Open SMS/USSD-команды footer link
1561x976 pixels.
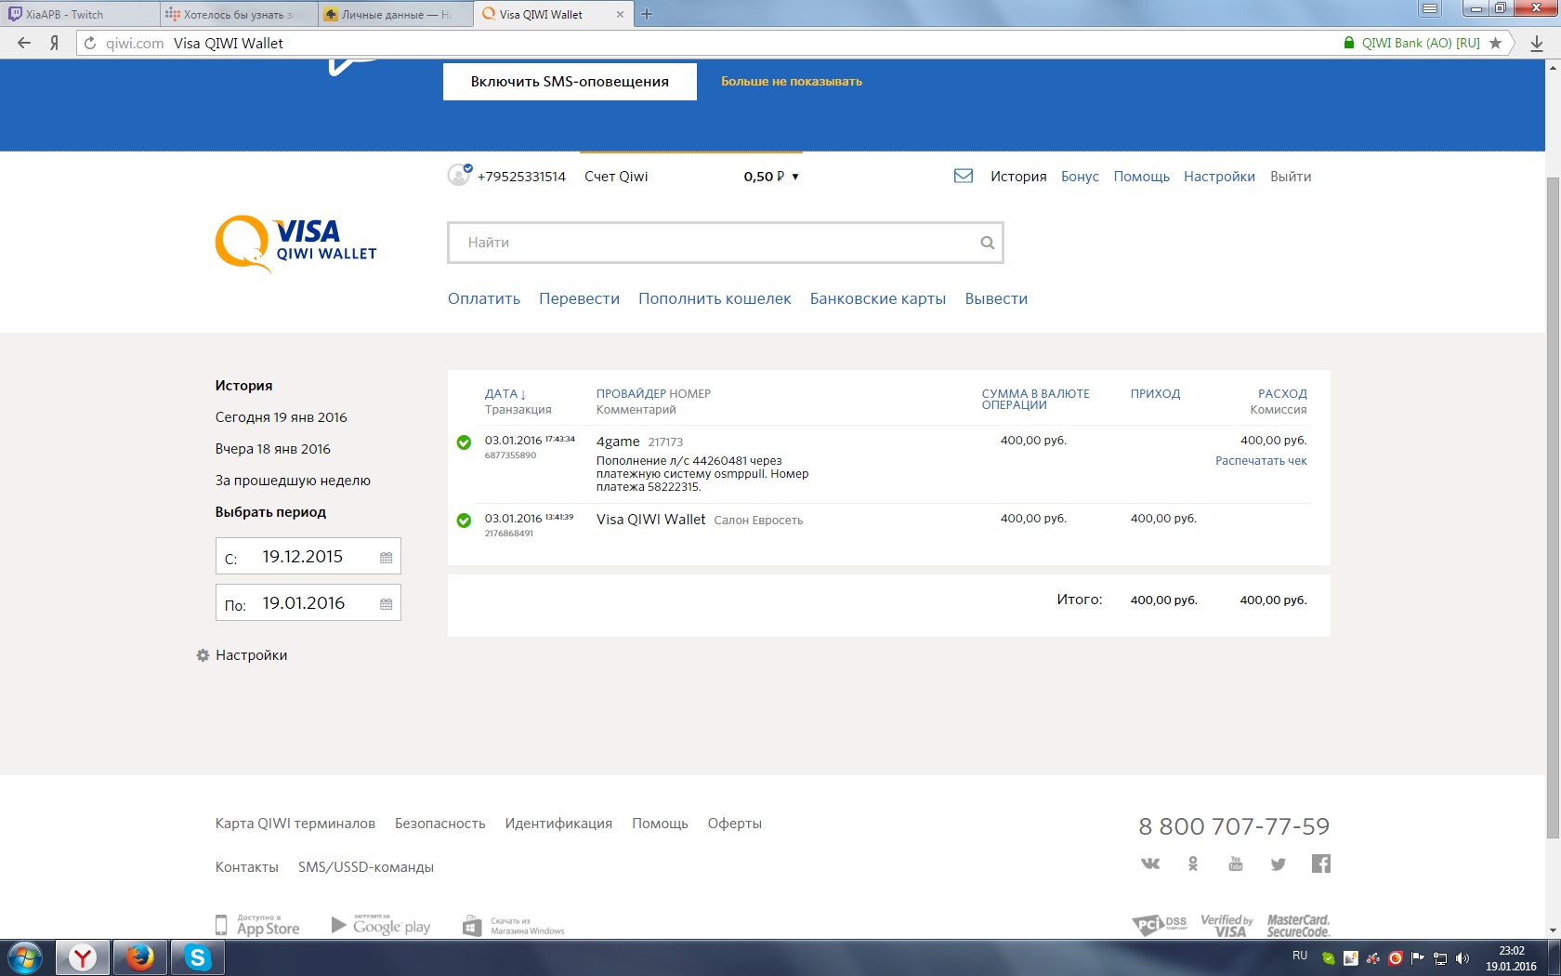(366, 867)
